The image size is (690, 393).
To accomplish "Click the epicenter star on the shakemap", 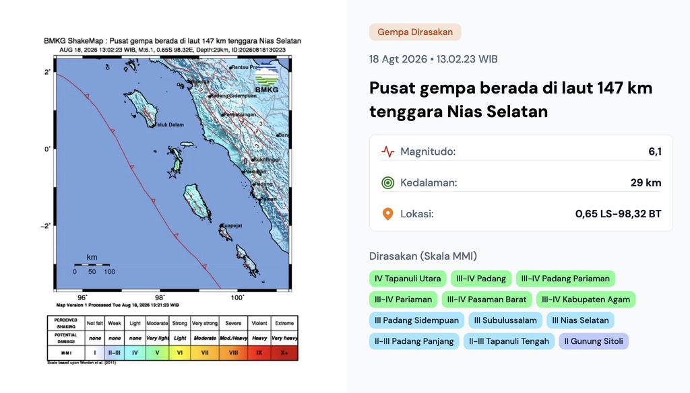I will [172, 174].
